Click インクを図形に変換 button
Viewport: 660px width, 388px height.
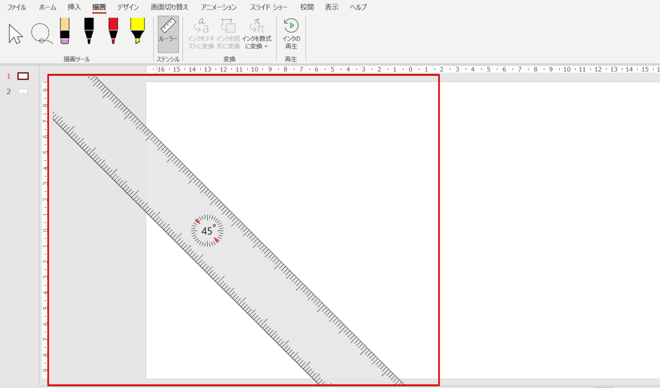[228, 34]
